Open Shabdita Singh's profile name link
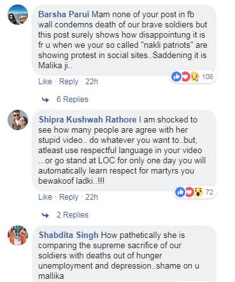Viewport: 235px width, 282px height. 69,235
